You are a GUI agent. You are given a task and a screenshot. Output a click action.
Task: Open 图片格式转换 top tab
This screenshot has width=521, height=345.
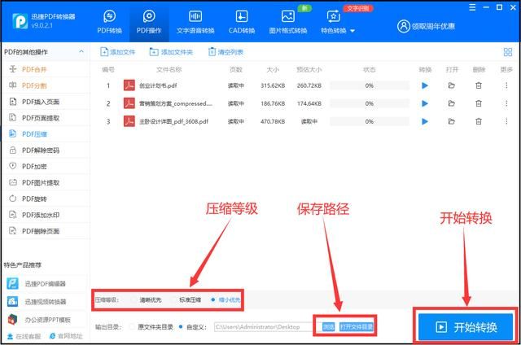pyautogui.click(x=287, y=21)
